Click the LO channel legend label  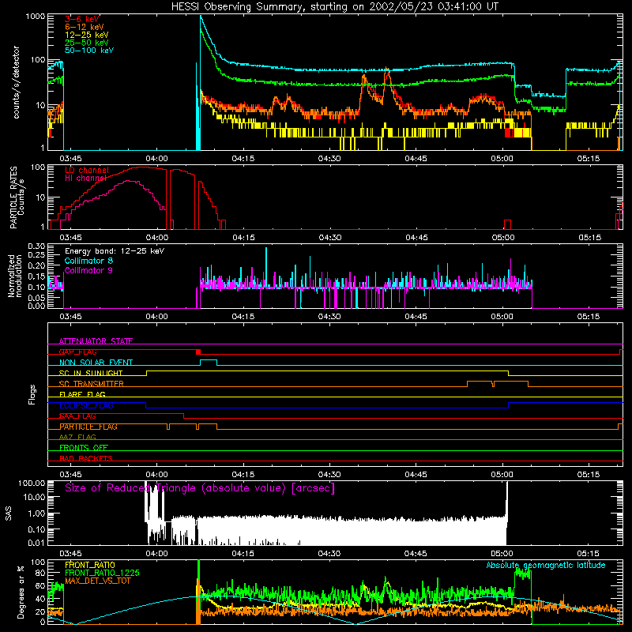tap(87, 170)
